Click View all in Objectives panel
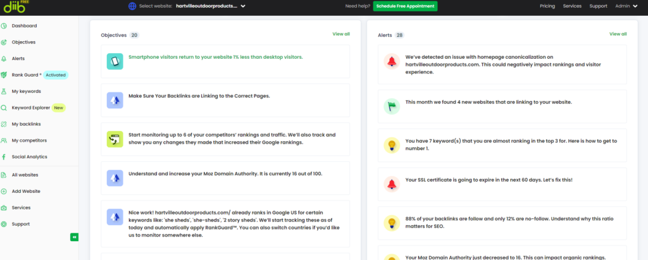This screenshot has width=648, height=260. click(x=341, y=34)
